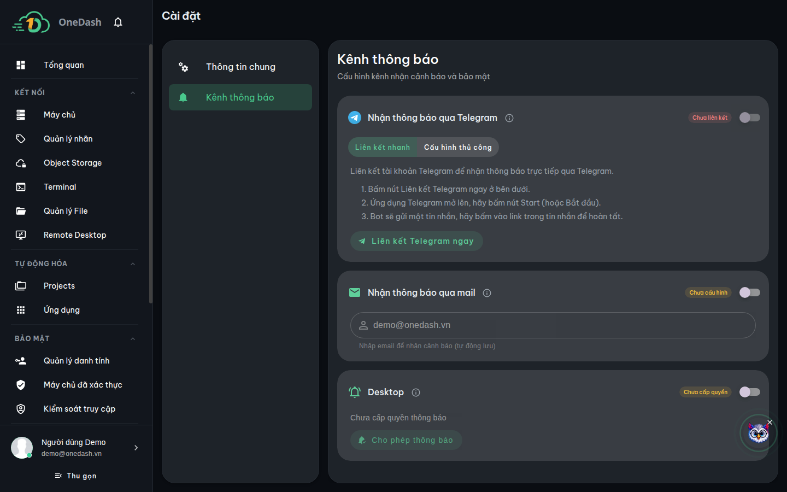Click the Desktop ringing bell icon
Viewport: 787px width, 492px height.
355,392
